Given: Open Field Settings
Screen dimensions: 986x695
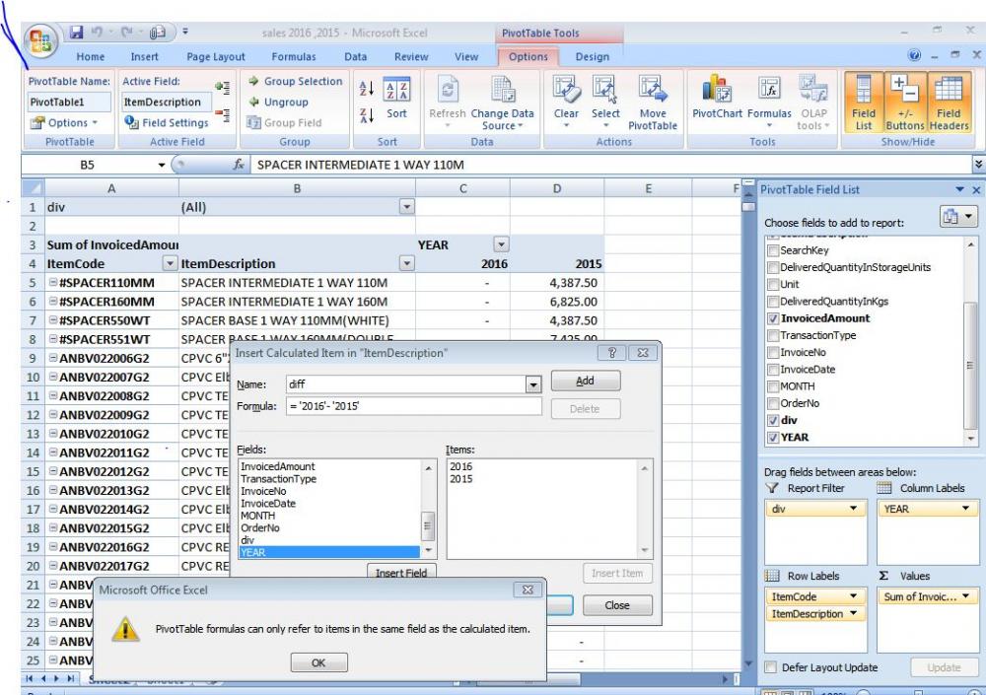Looking at the screenshot, I should [x=166, y=122].
